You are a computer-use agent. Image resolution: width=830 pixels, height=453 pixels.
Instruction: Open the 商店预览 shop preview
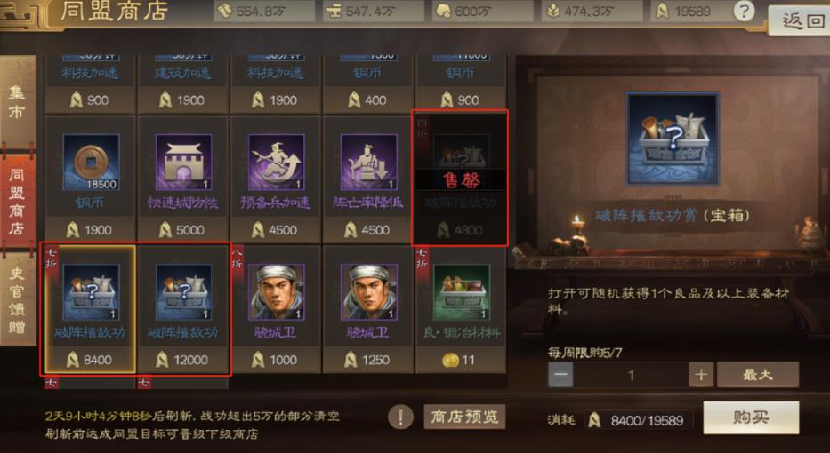464,417
